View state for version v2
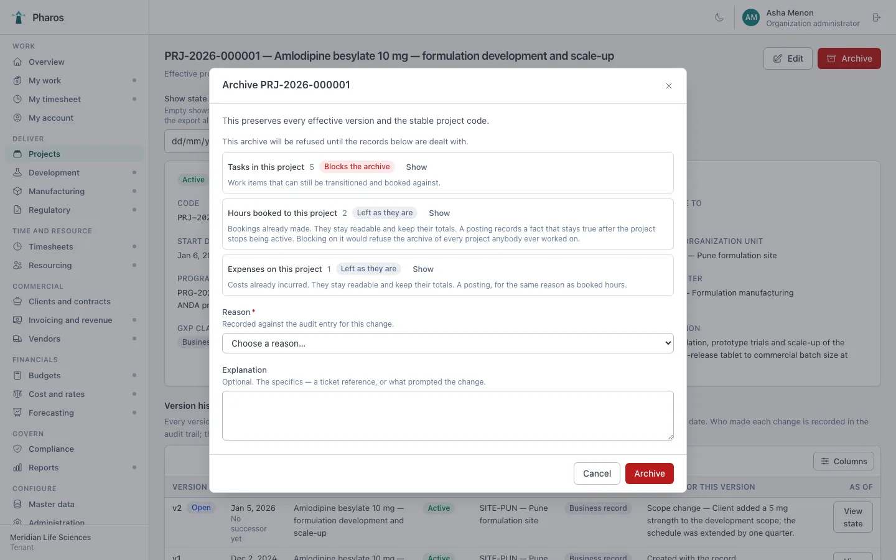The image size is (896, 560). (x=853, y=517)
